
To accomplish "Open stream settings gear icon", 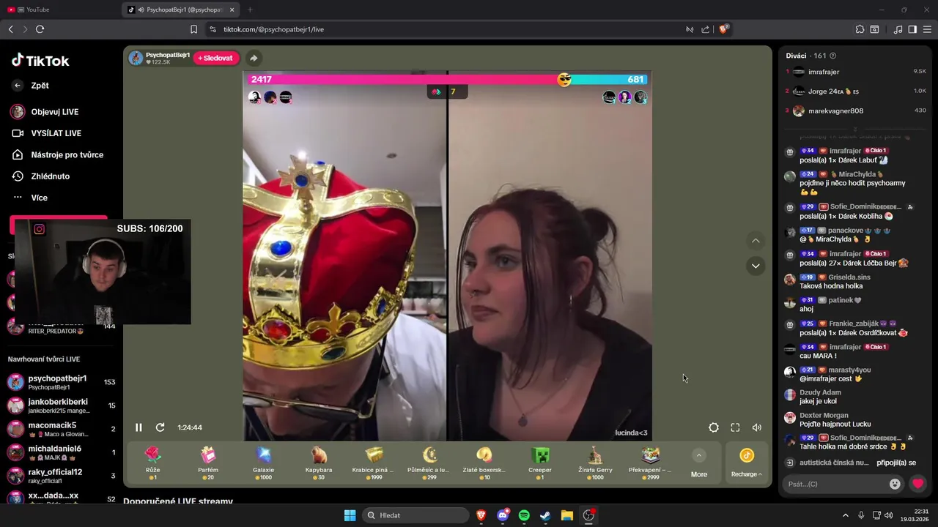I will click(714, 427).
